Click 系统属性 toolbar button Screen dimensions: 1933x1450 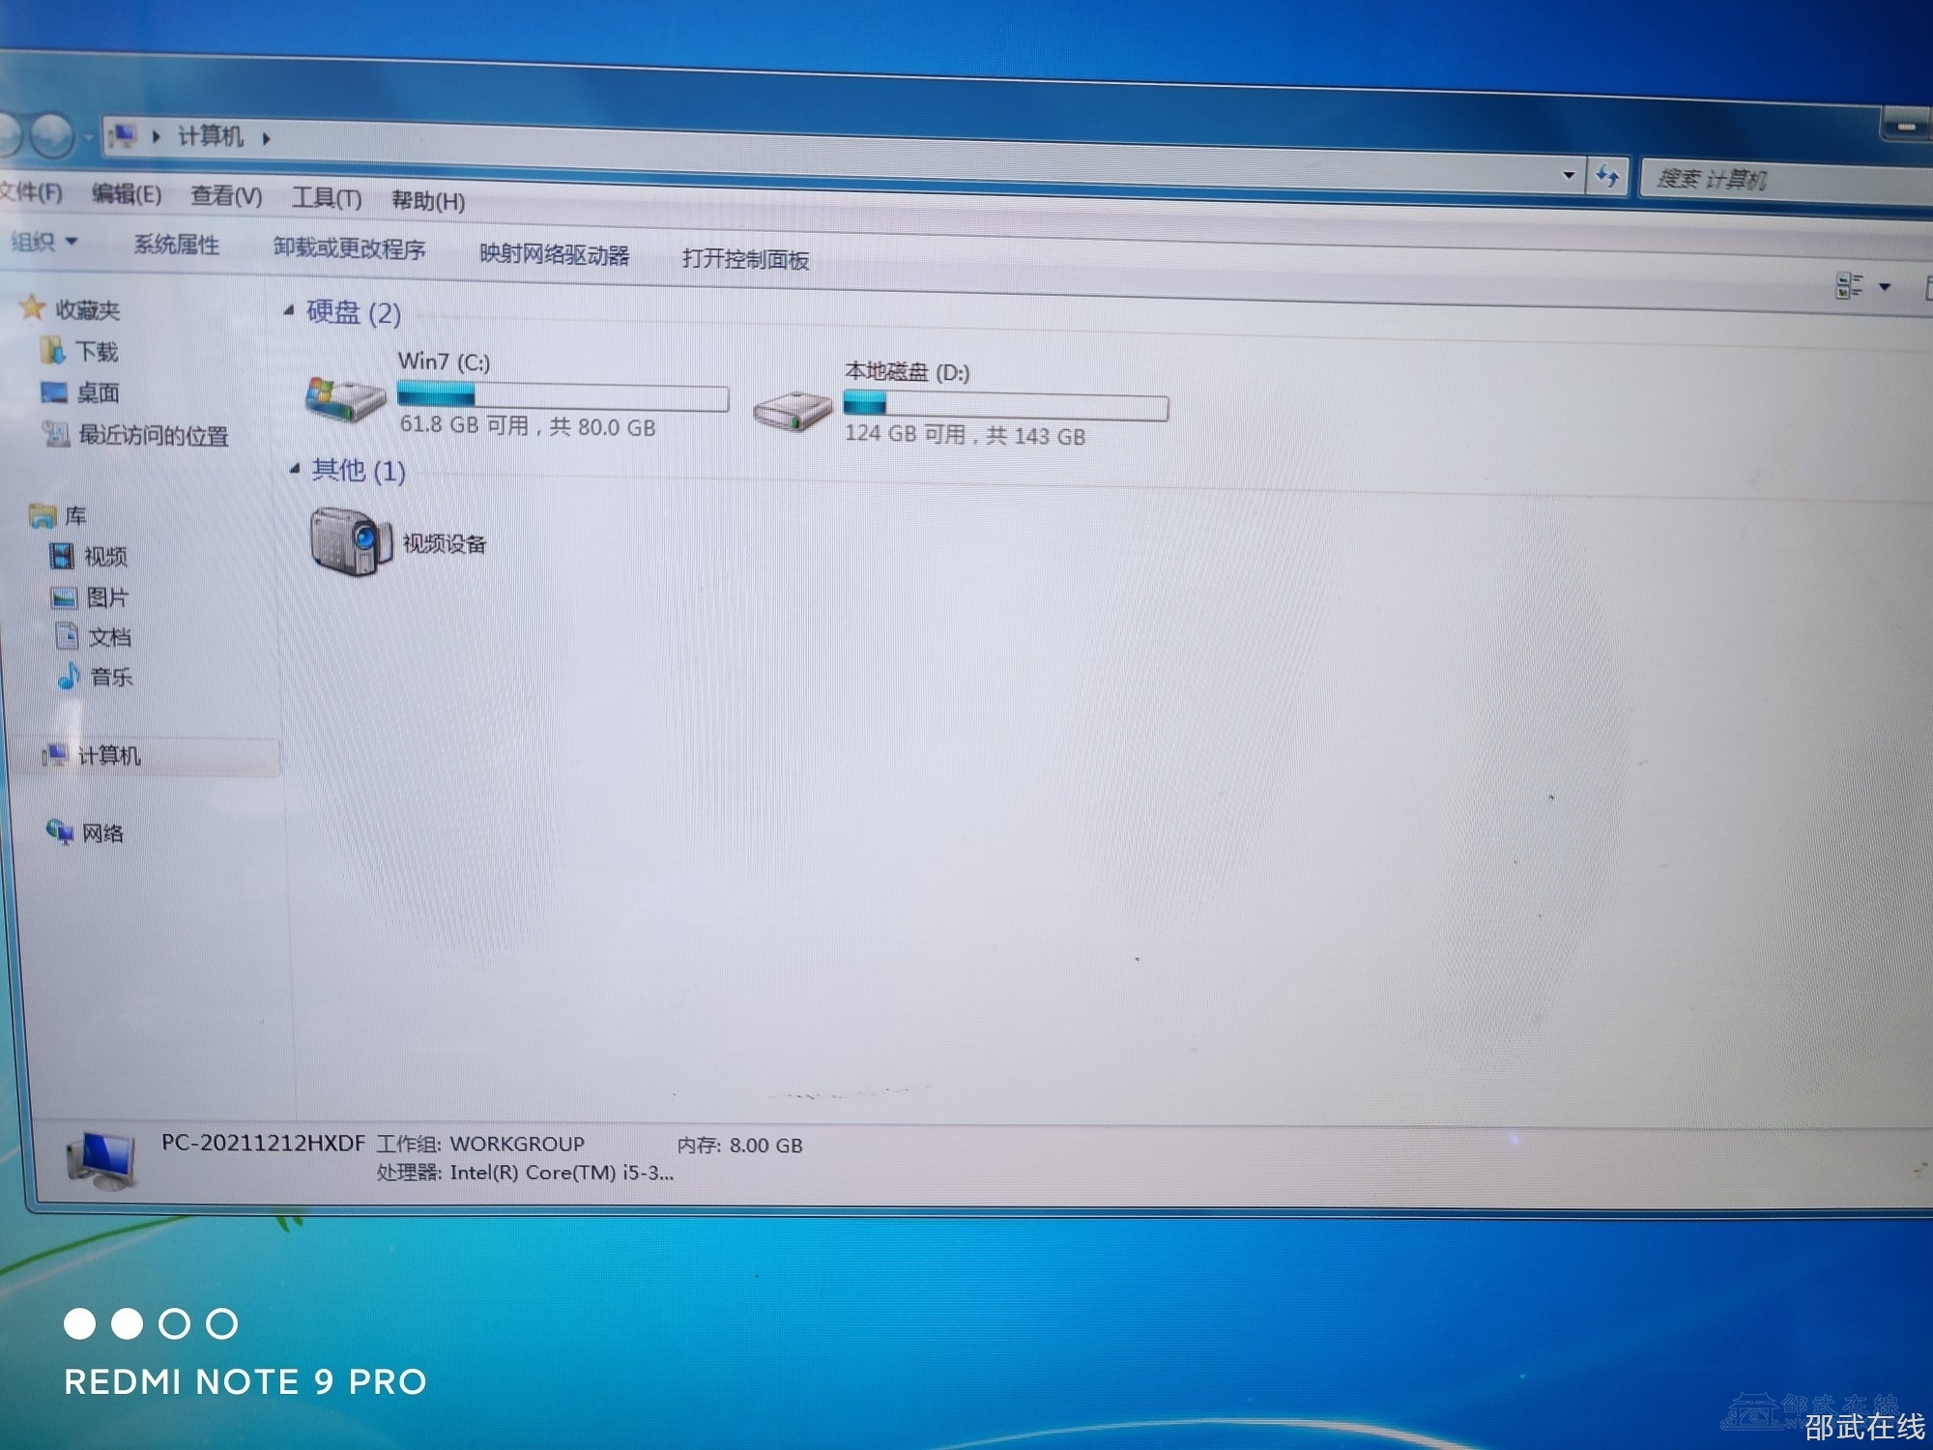tap(176, 245)
